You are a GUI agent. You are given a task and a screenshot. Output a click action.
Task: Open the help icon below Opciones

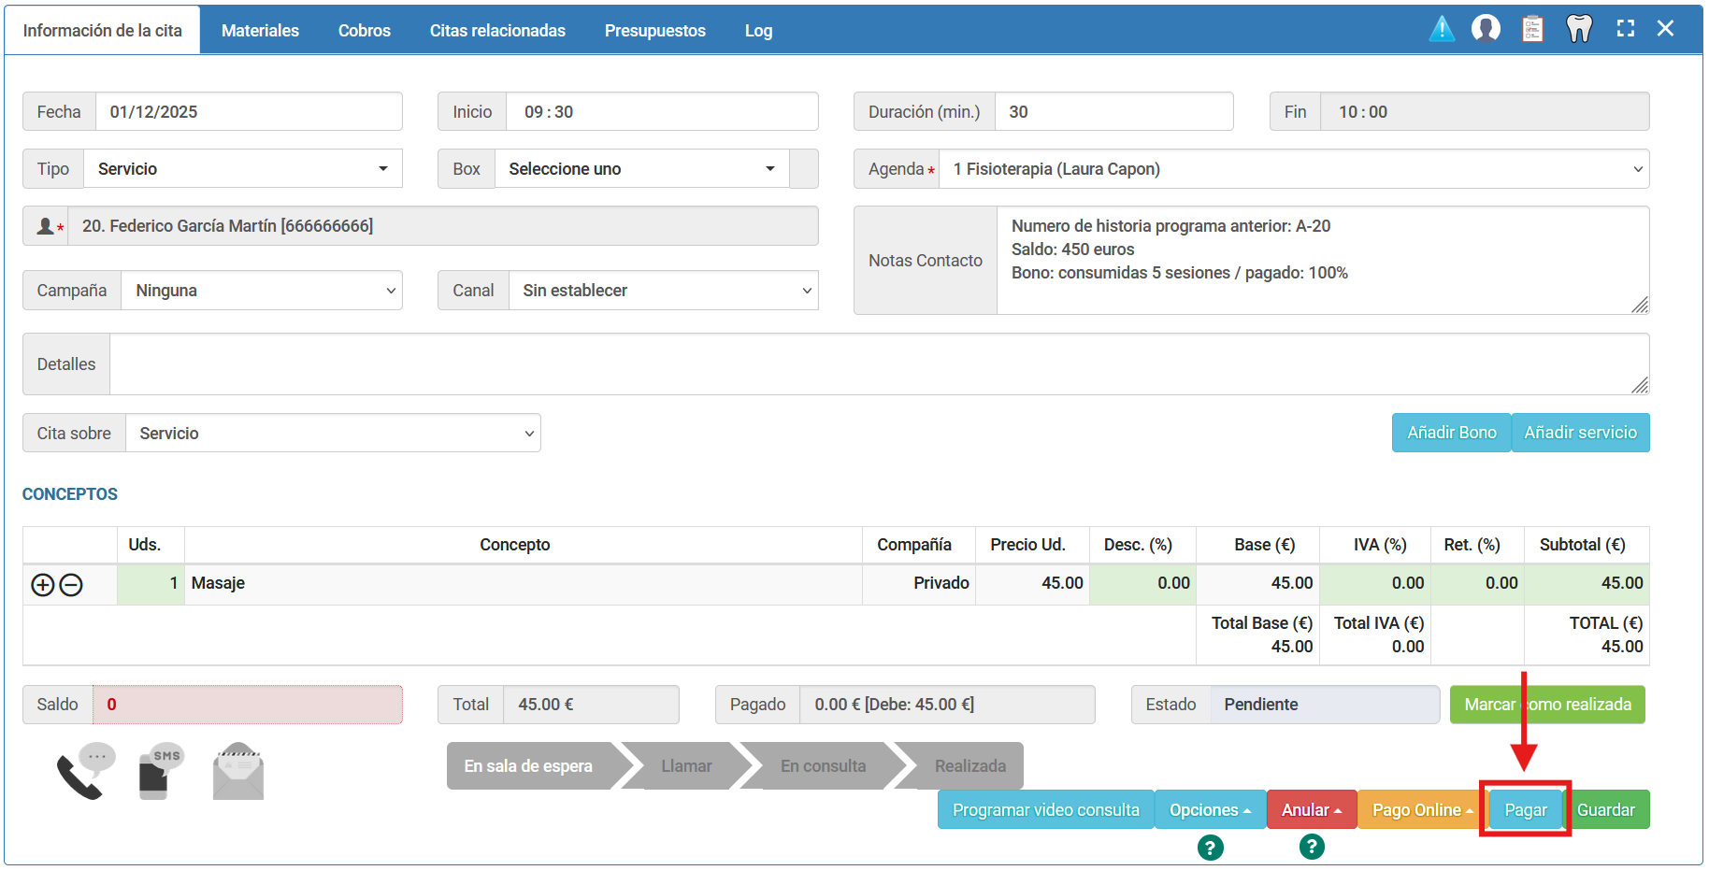[x=1210, y=848]
